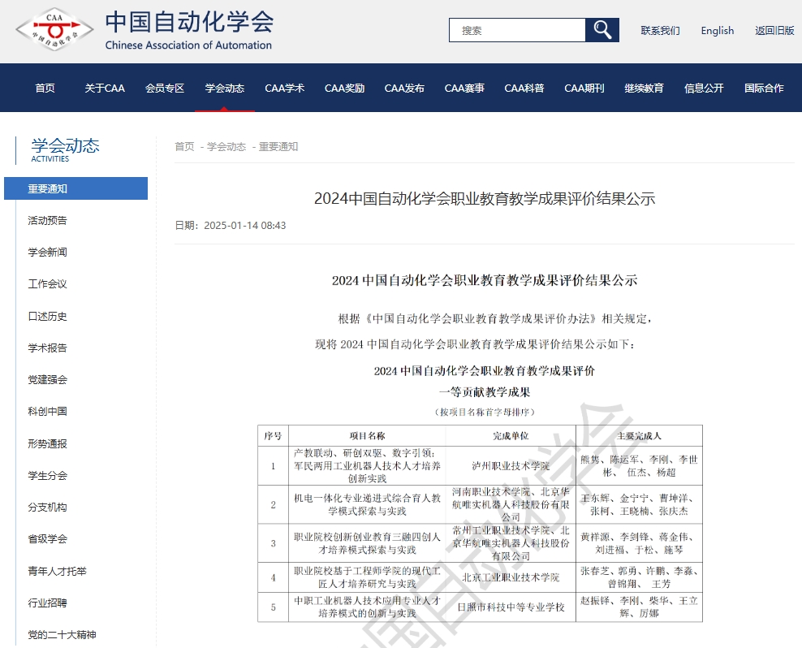Click the 中国自动化学会 site title
This screenshot has height=648, width=802.
(189, 23)
